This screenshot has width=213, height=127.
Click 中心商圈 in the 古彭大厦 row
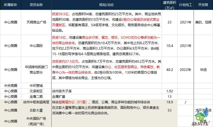(x=11, y=110)
